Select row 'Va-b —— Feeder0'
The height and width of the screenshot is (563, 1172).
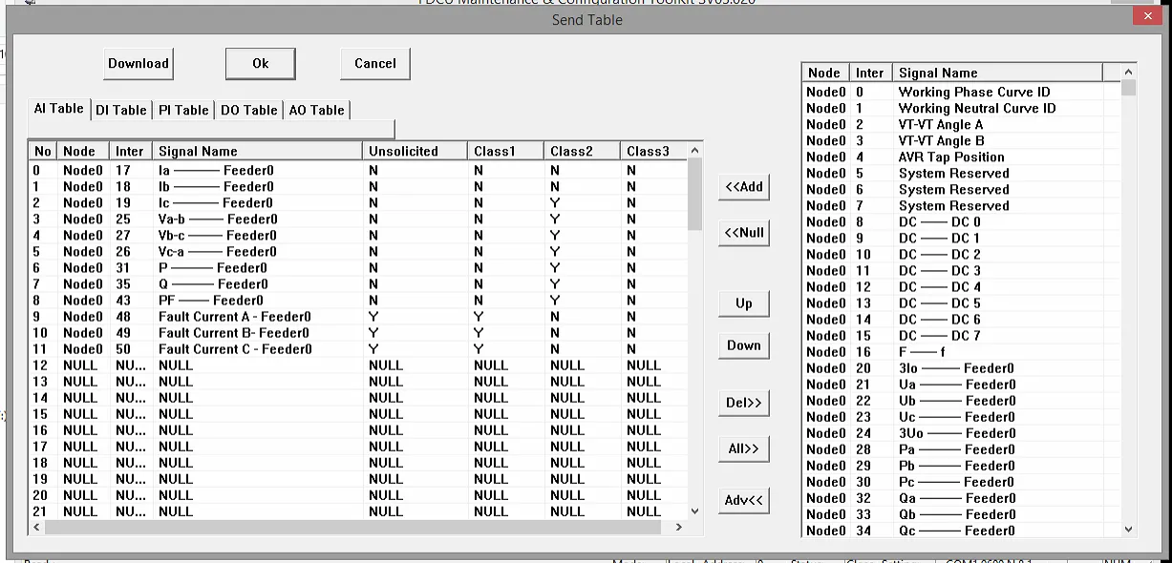point(357,219)
